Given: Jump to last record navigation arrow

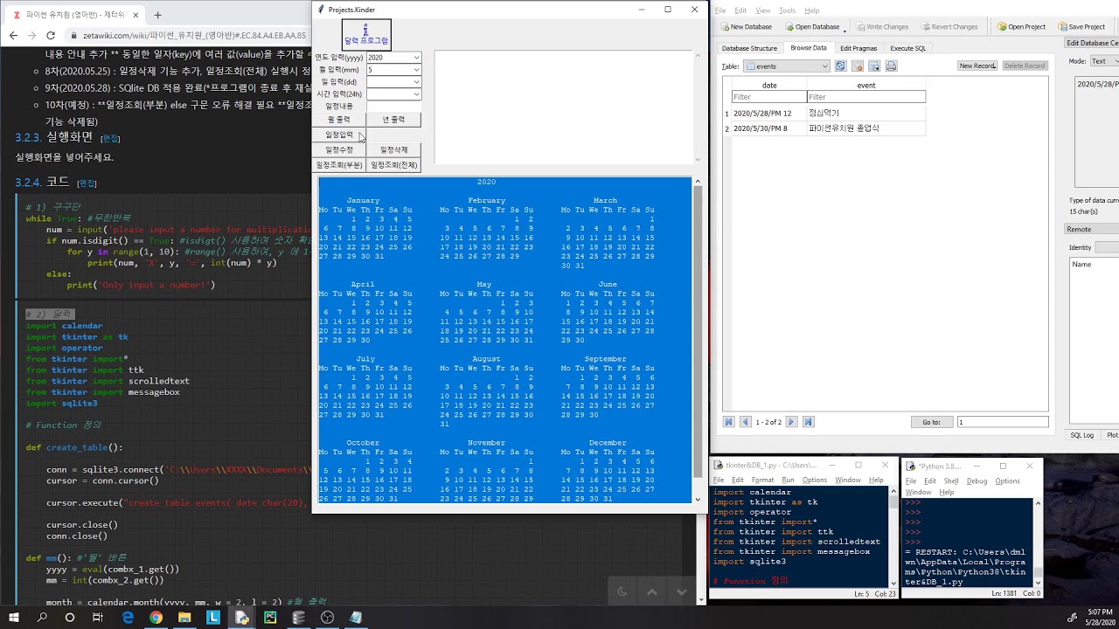Looking at the screenshot, I should (x=809, y=422).
